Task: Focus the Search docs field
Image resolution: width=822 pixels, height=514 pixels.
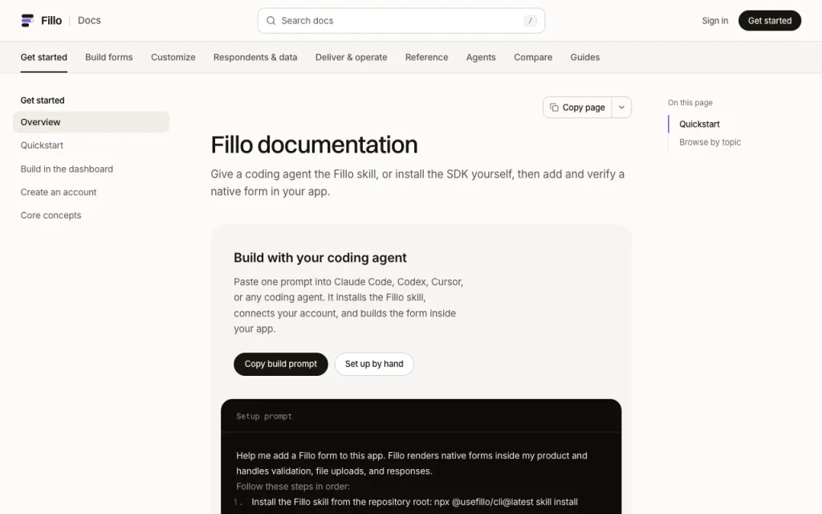Action: 401,20
